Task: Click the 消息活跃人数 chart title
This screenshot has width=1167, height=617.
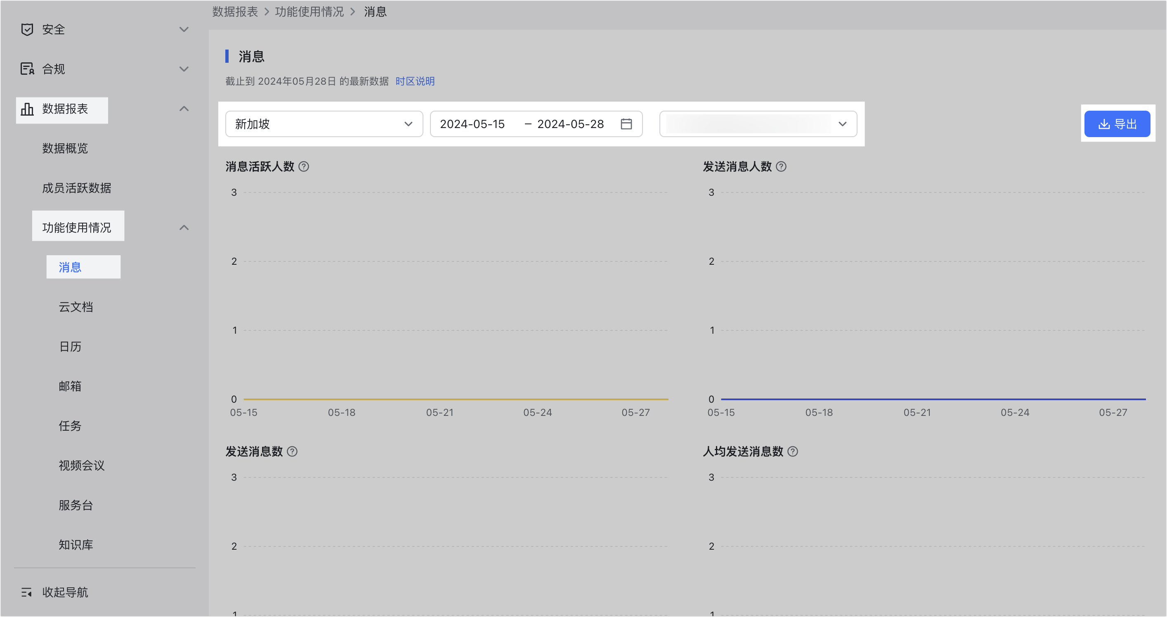Action: (260, 166)
